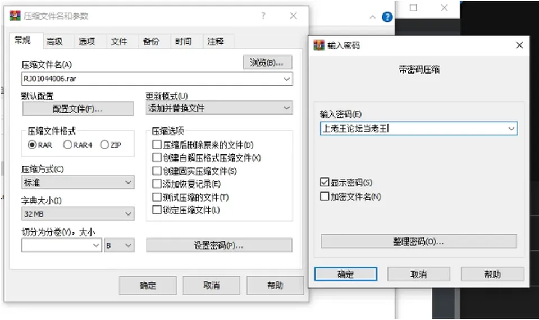Image resolution: width=539 pixels, height=320 pixels.
Task: Collapse the ribbon with the chevron-up icon
Action: tap(373, 17)
